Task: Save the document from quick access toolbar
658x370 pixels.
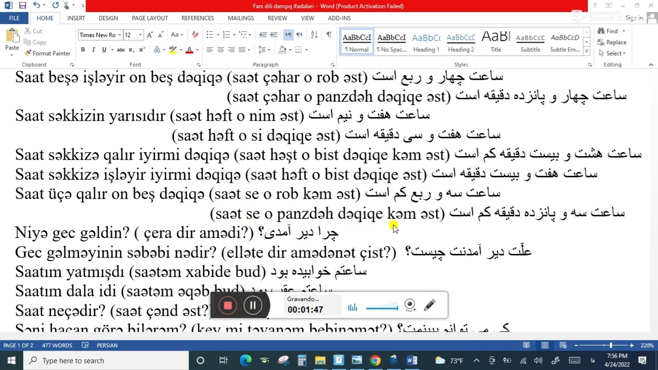Action: [22, 6]
